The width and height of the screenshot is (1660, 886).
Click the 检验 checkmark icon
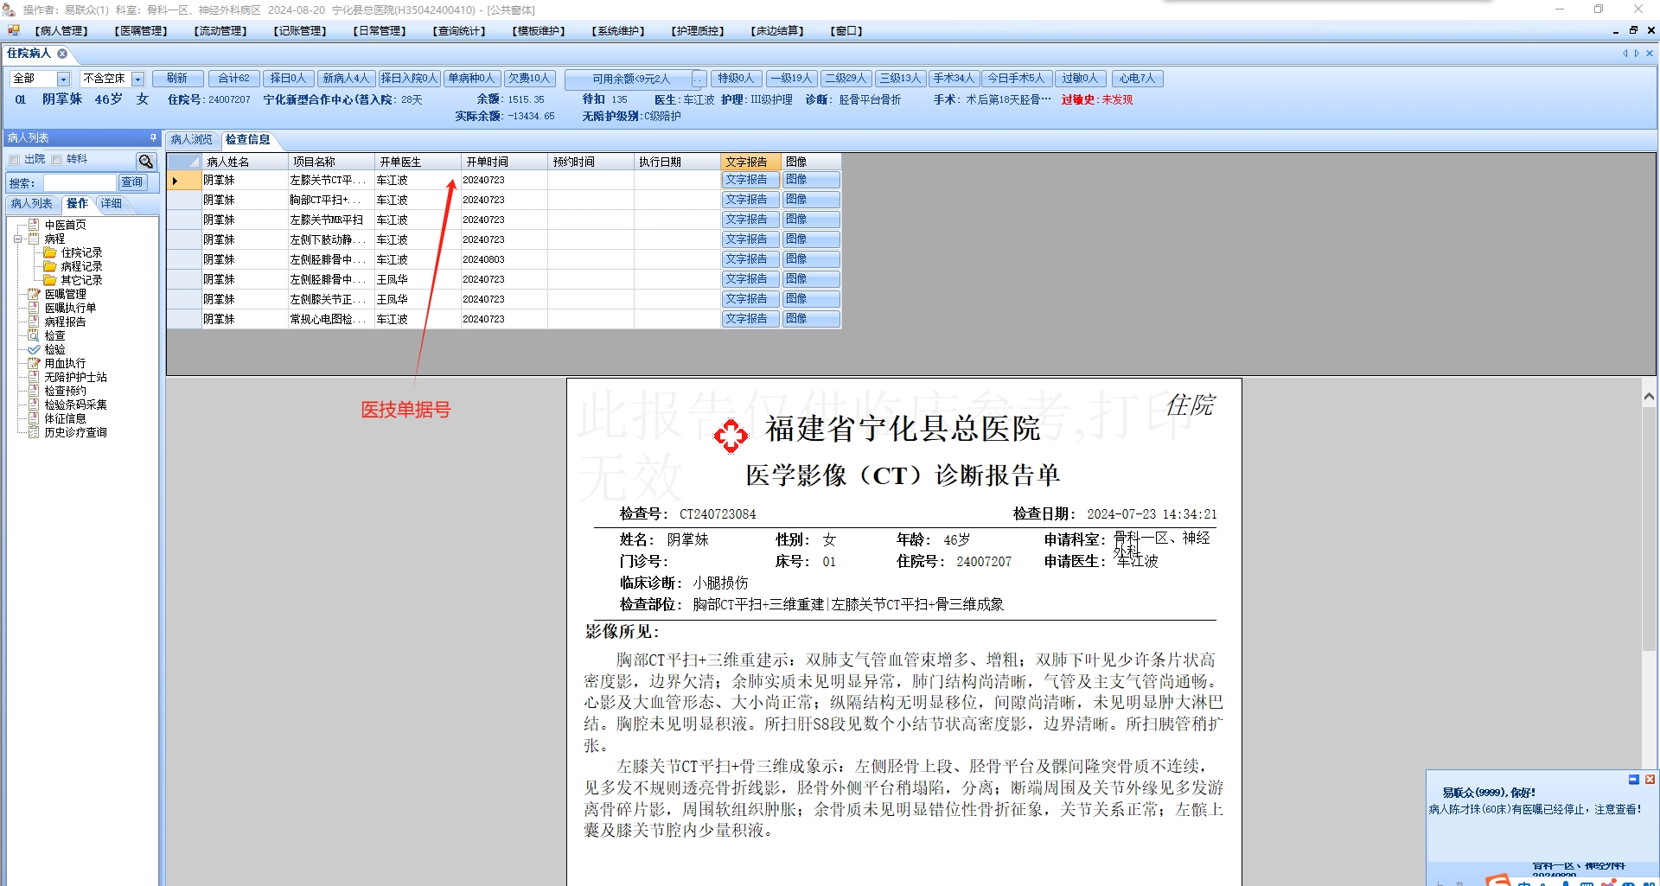point(34,349)
